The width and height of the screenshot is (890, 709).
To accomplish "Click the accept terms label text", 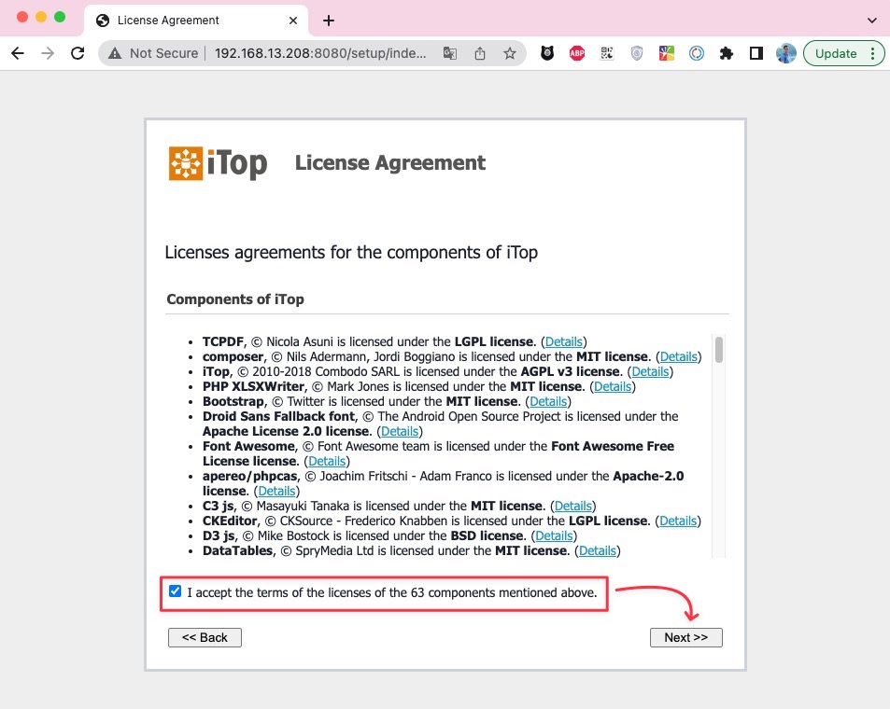I will pyautogui.click(x=392, y=592).
